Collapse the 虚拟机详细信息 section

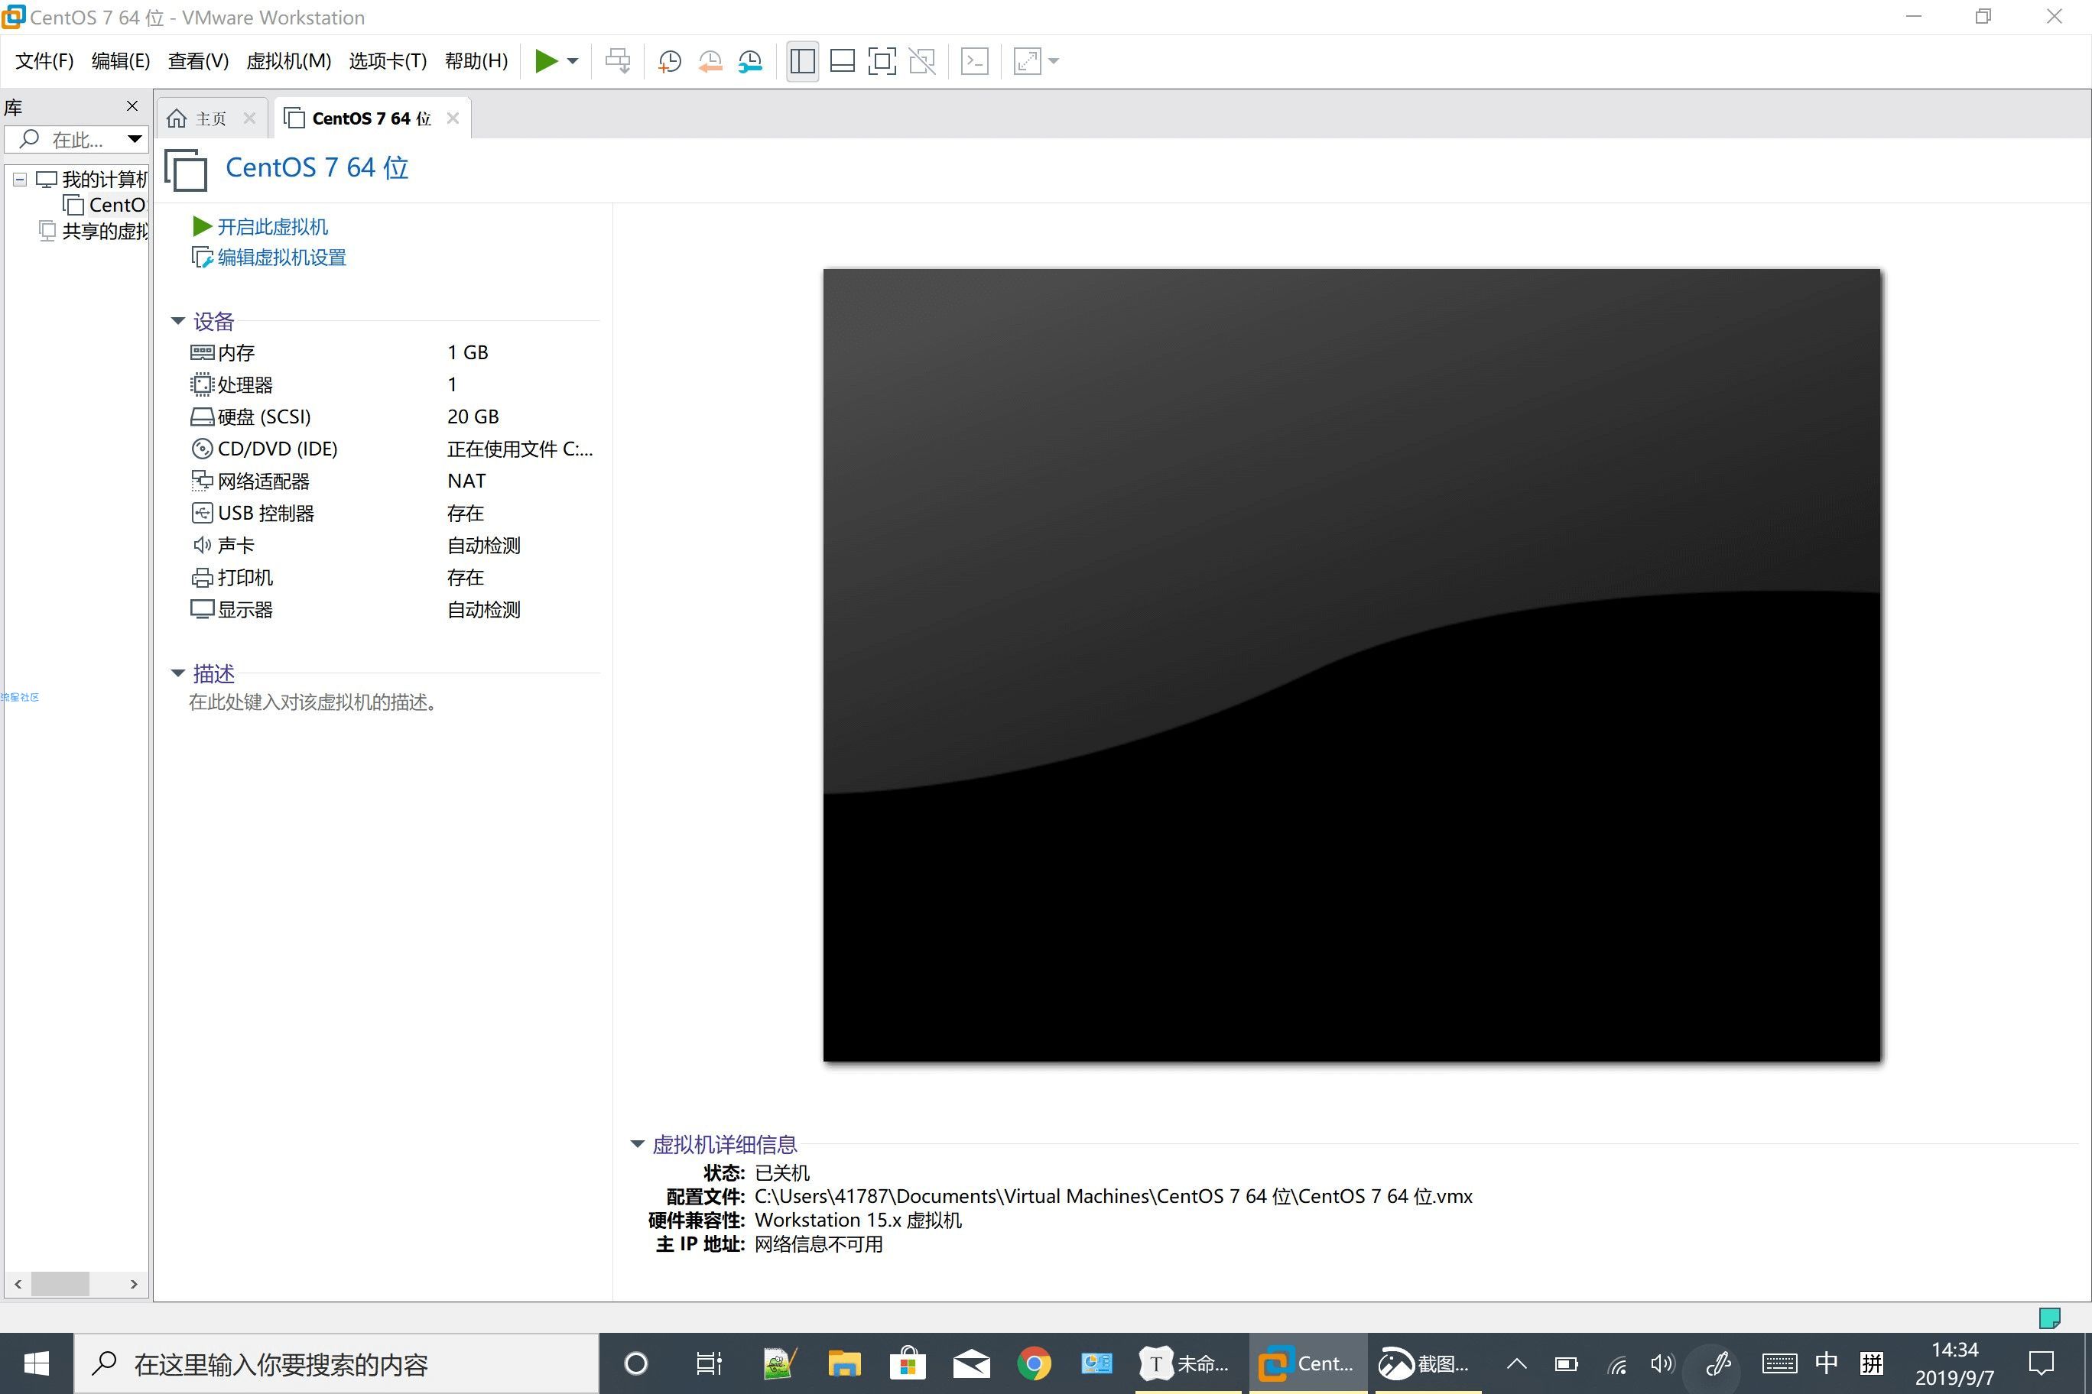click(637, 1144)
